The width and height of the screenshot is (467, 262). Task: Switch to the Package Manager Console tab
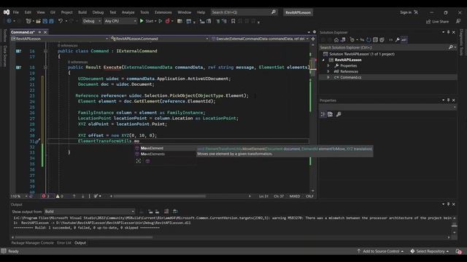pyautogui.click(x=32, y=242)
